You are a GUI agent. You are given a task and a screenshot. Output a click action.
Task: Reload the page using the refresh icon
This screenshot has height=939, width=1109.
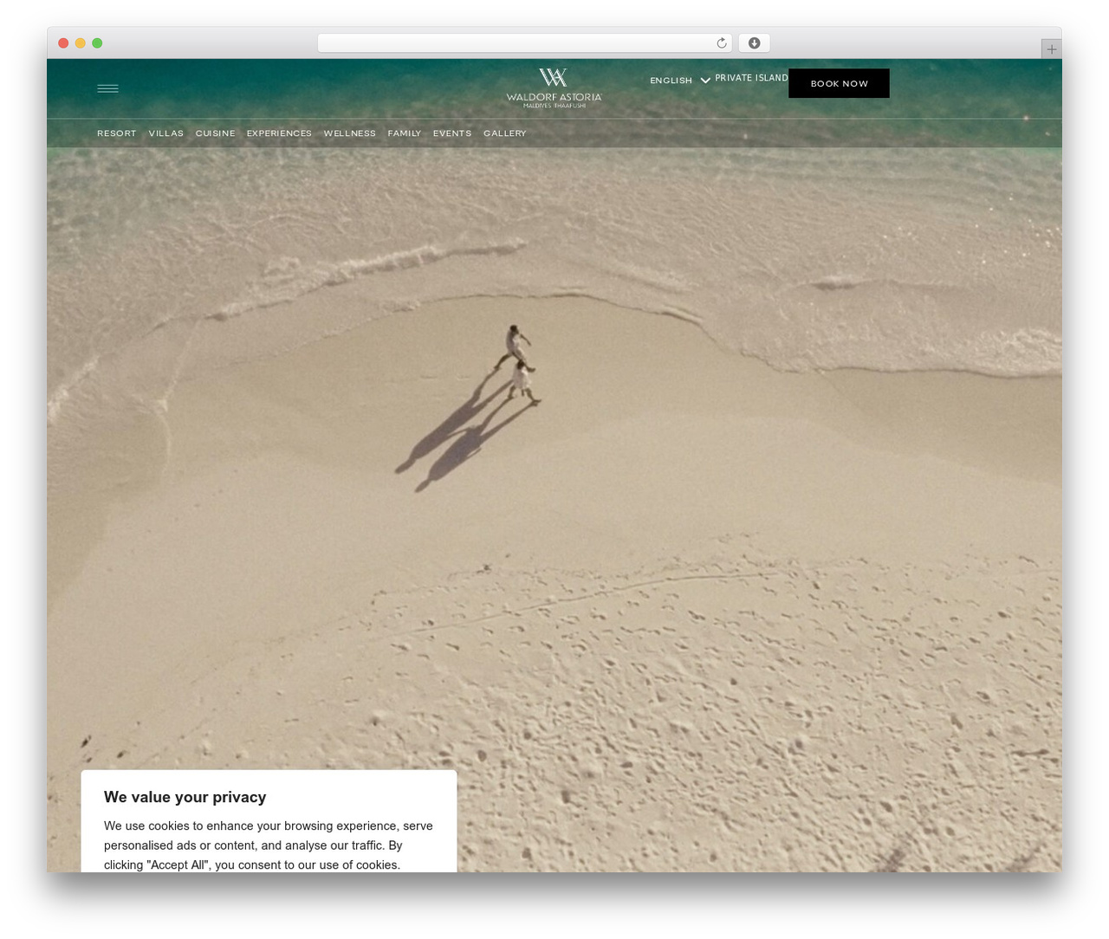coord(721,43)
